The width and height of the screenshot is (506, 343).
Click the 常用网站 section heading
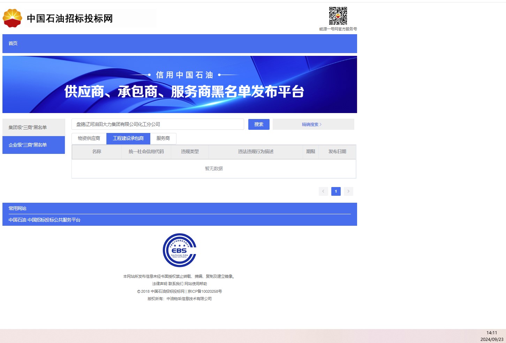[17, 208]
